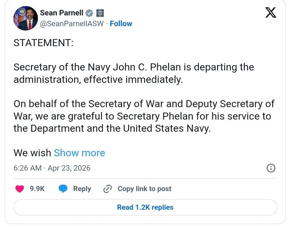Open Read 1.2K replies button
Screen dimensions: 292x227
pos(145,207)
